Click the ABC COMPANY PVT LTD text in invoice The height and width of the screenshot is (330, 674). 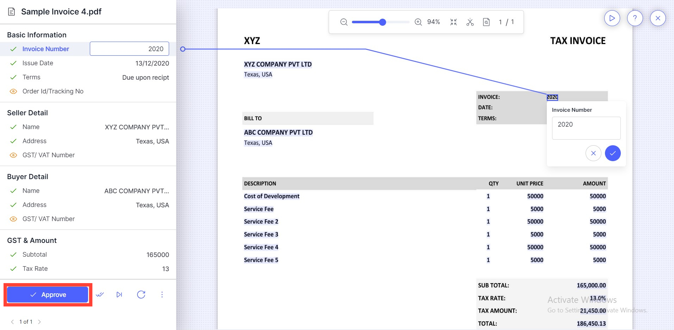[x=278, y=133]
